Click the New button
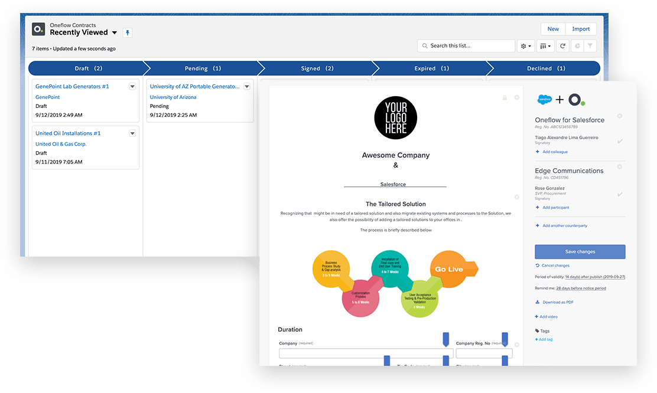Image resolution: width=657 pixels, height=393 pixels. [x=553, y=29]
